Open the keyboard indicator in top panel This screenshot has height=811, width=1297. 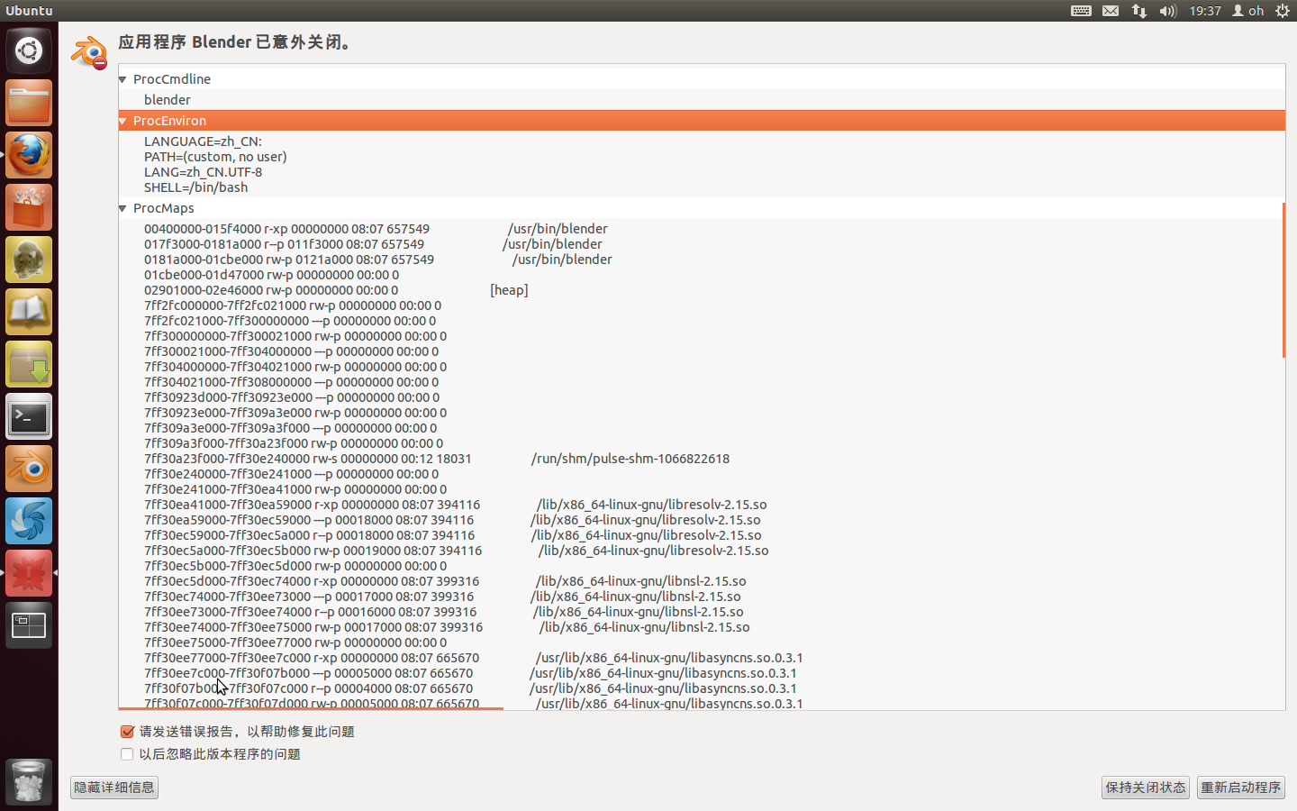pyautogui.click(x=1081, y=11)
